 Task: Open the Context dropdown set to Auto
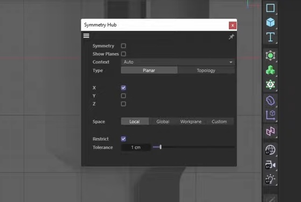[178, 62]
